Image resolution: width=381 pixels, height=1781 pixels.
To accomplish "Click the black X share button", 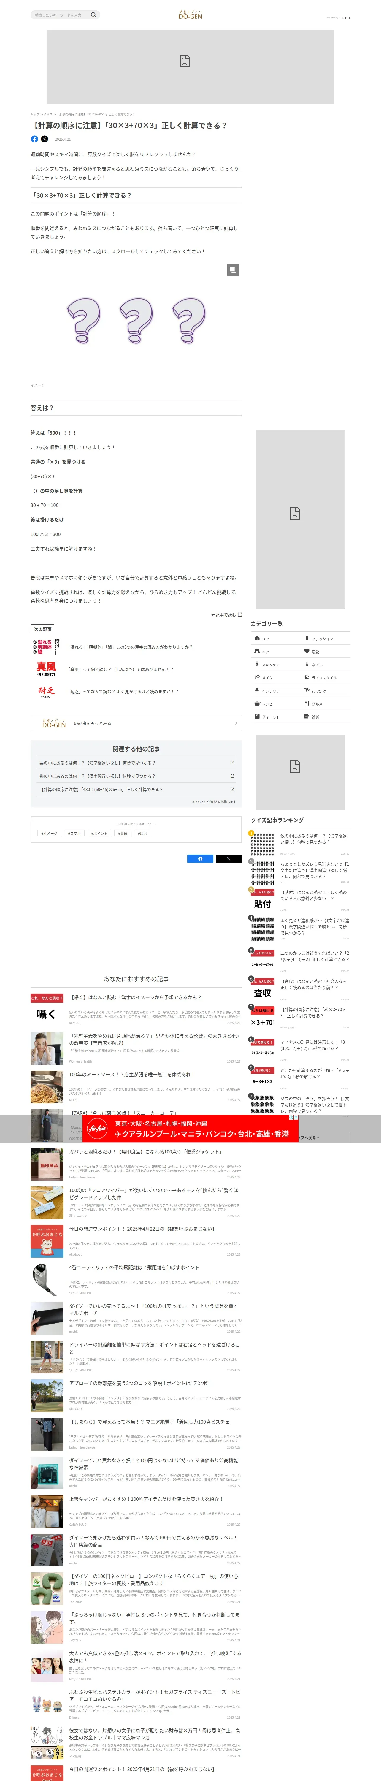I will (228, 859).
